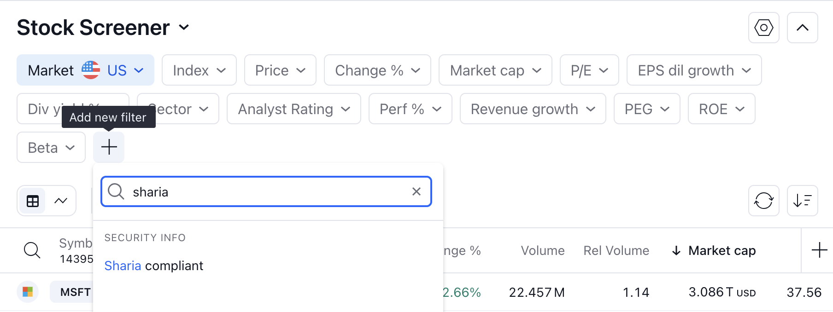
Task: Expand the Analyst Rating filter
Action: [x=294, y=109]
